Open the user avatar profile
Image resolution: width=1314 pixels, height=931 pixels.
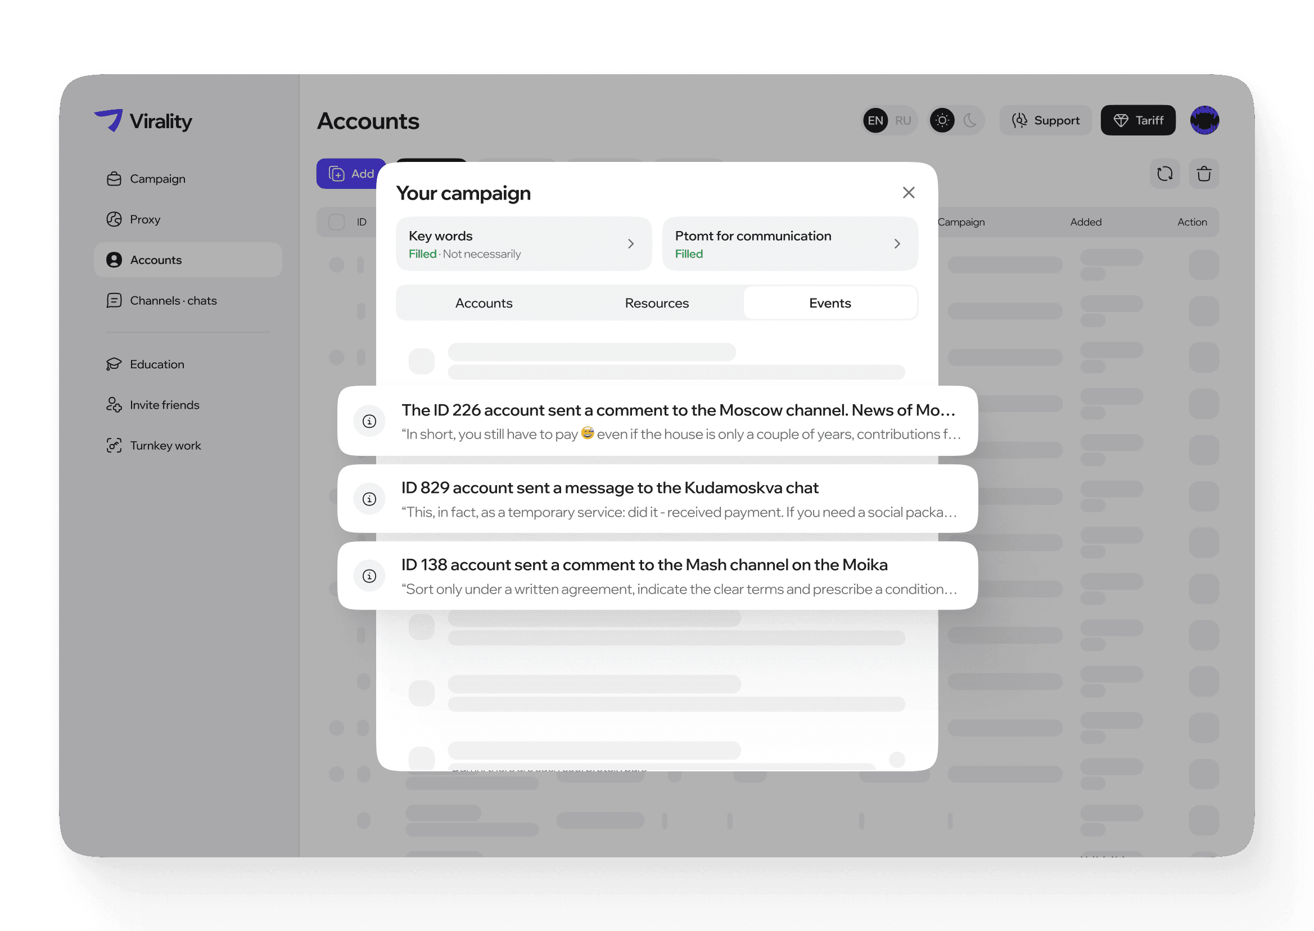coord(1204,120)
